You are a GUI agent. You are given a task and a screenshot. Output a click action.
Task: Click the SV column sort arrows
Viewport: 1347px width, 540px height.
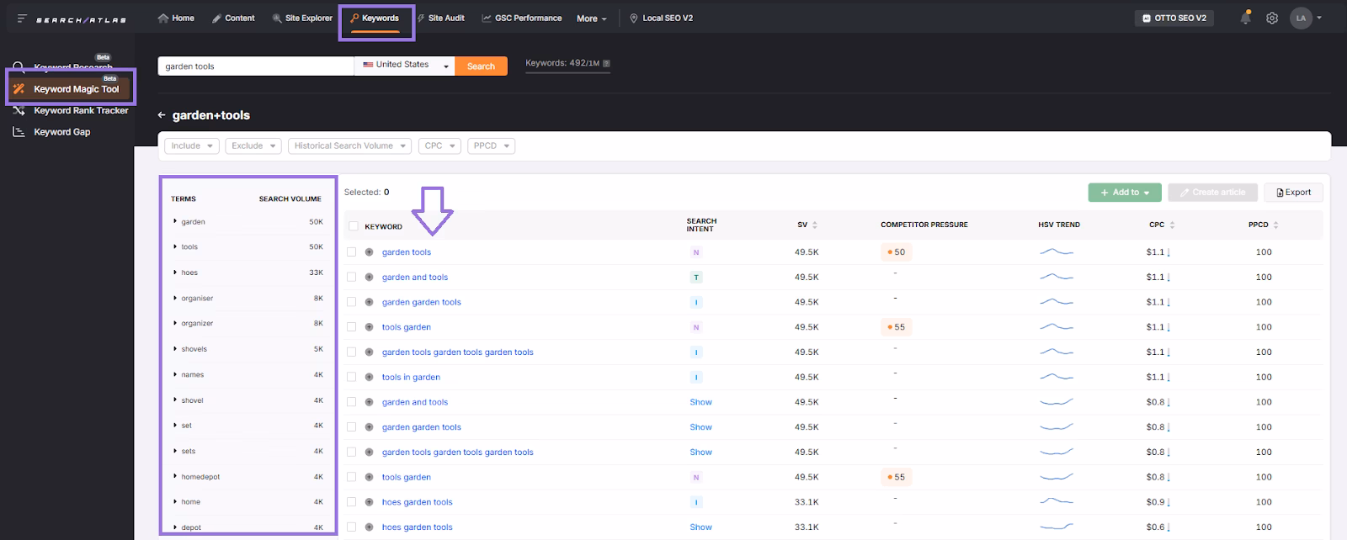[815, 225]
